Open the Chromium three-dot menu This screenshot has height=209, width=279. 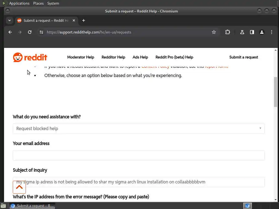(x=271, y=32)
